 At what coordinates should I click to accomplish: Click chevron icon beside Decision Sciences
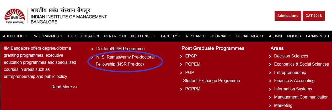click(x=270, y=56)
